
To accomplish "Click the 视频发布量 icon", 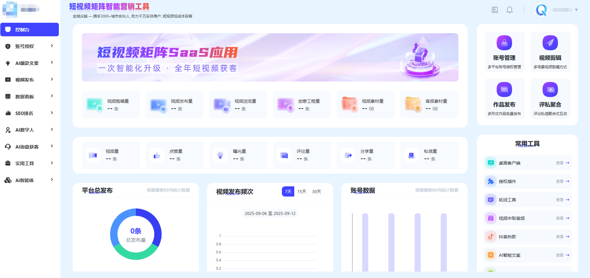I will (x=158, y=105).
